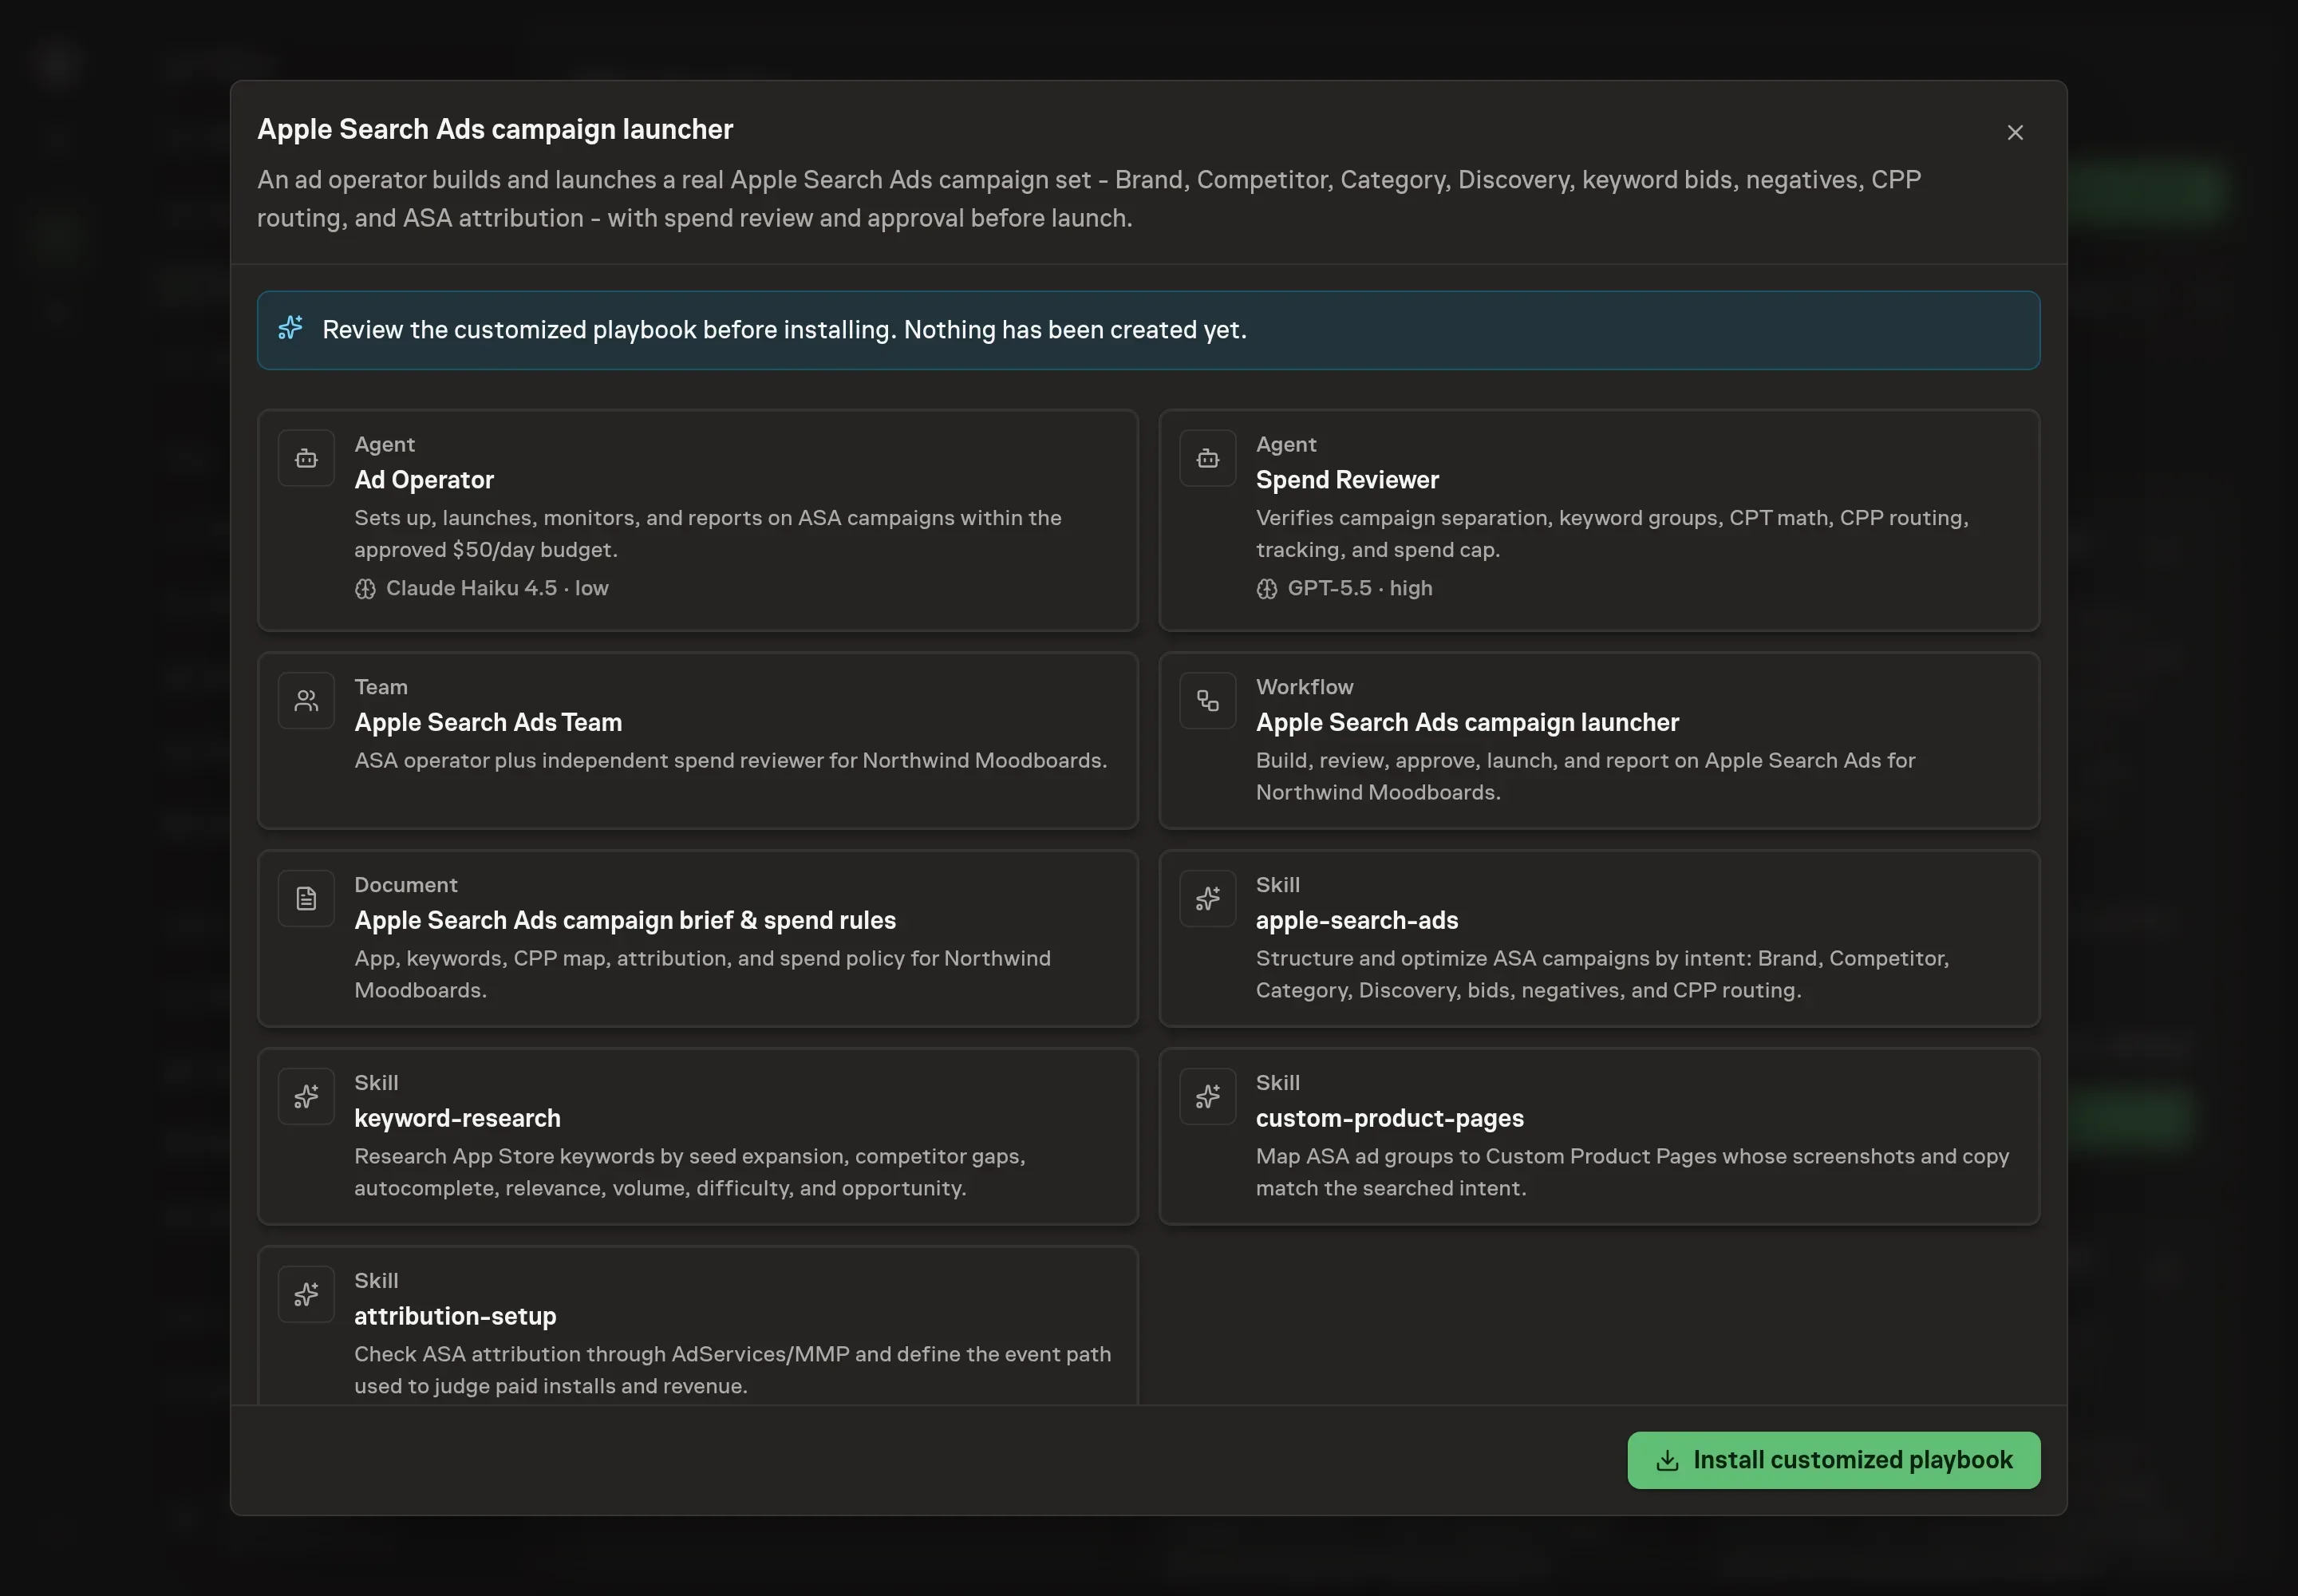This screenshot has width=2298, height=1596.
Task: Click the brain icon next to GPT-5.5
Action: (x=1266, y=589)
